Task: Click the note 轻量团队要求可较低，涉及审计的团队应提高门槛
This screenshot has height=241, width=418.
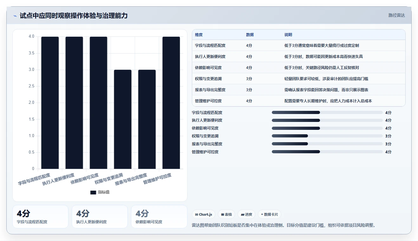Action: click(326, 79)
